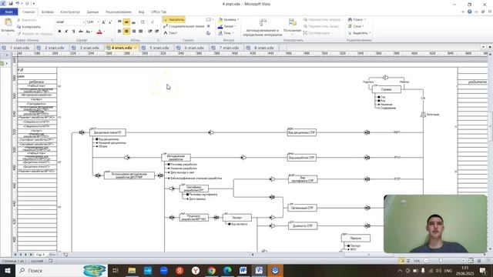Image resolution: width=493 pixels, height=277 pixels.
Task: Click the blue Help question icon
Action: 469,12
